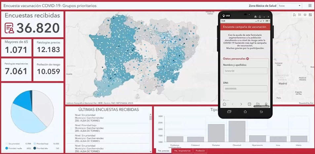Open the hamburger menu in the dashboard header
This screenshot has width=315, height=154.
tap(310, 6)
